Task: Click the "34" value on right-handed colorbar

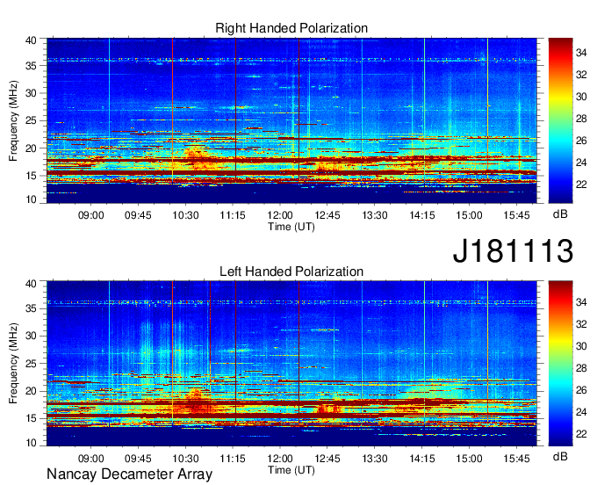Action: (581, 53)
